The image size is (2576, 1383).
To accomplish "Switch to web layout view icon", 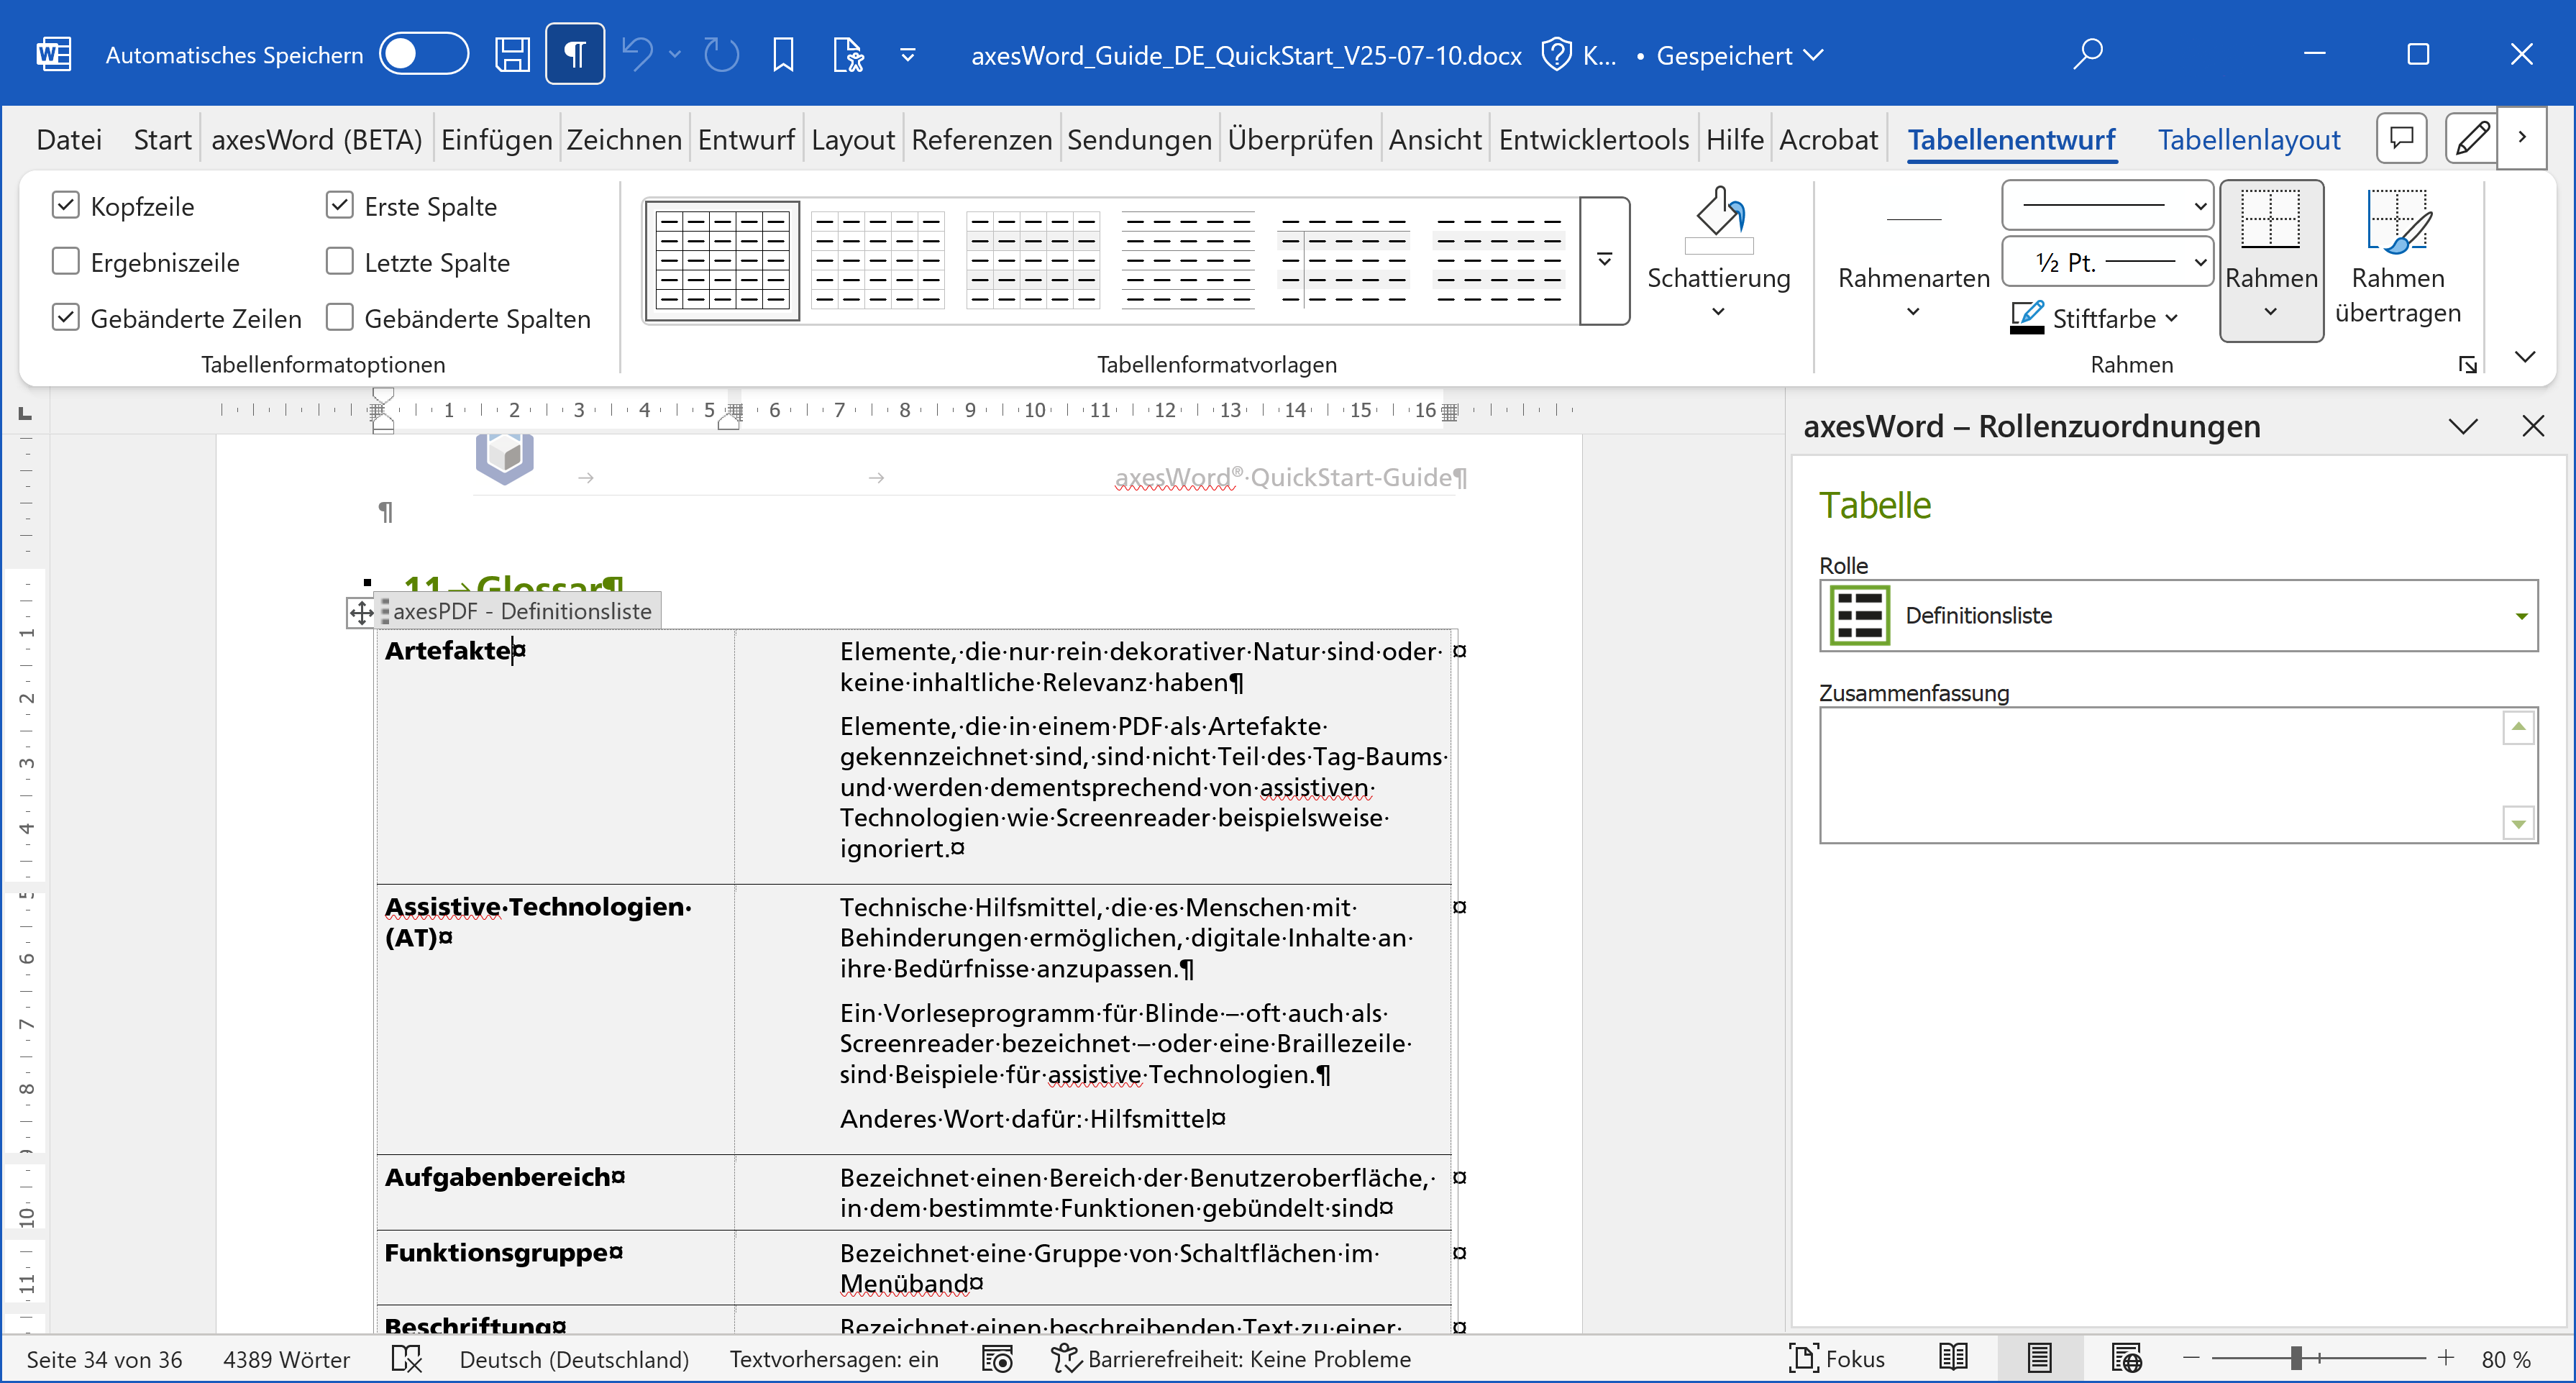I will click(x=2127, y=1358).
